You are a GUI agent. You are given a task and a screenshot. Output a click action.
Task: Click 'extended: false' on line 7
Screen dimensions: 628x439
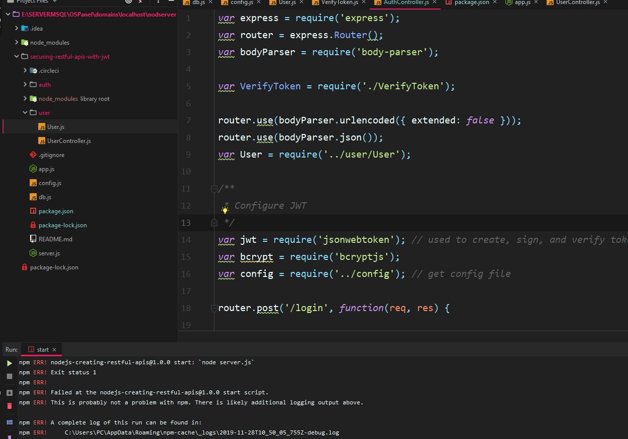[453, 120]
